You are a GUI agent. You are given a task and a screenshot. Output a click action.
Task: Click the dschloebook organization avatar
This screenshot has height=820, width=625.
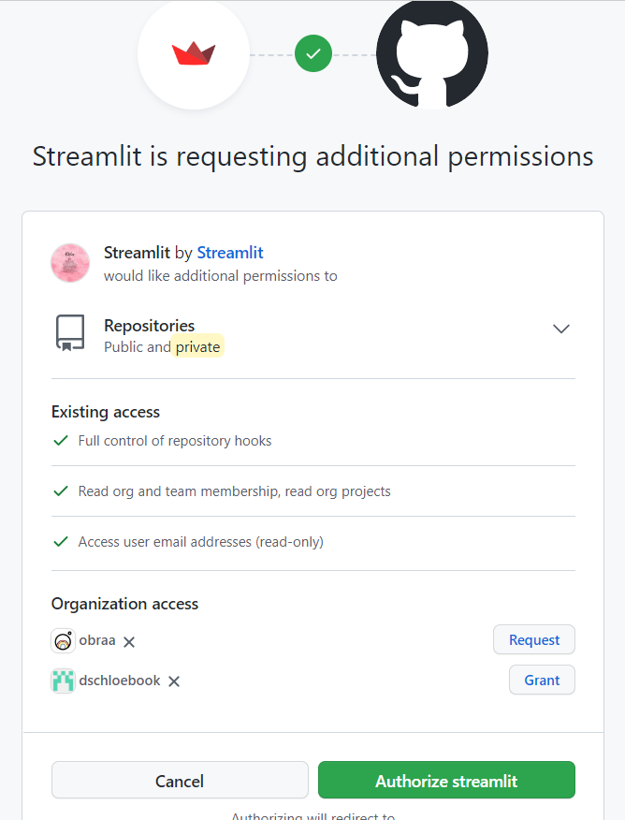(64, 681)
